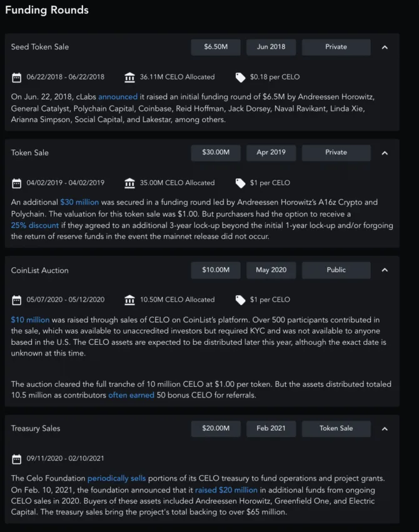Click the Public badge on CoinList Auction
Screen dimensions: 419x532
click(336, 270)
